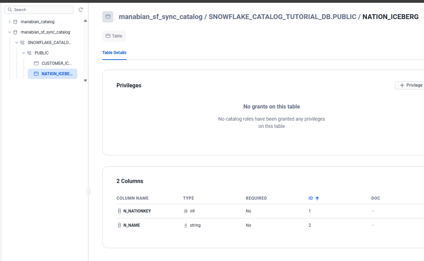Collapse the SNOWFLAKE_CATALO... namespace node

16,43
